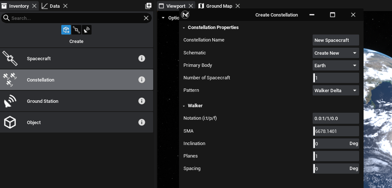
Task: Minimize the Create Constellation dialog
Action: (x=312, y=15)
